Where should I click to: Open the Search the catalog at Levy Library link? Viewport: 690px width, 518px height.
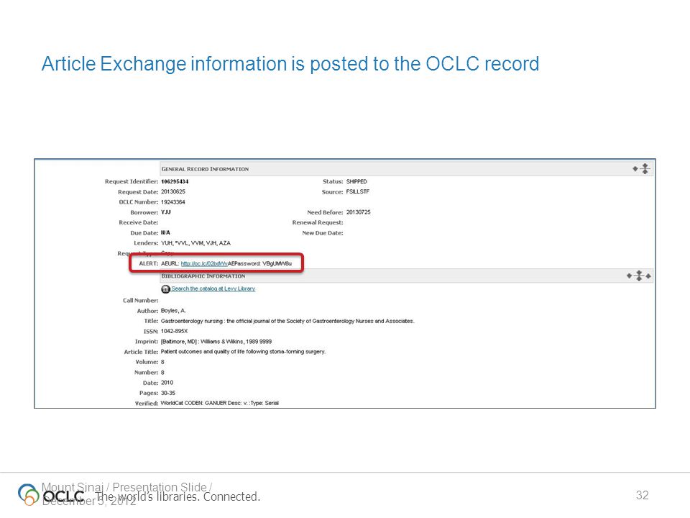pos(213,288)
